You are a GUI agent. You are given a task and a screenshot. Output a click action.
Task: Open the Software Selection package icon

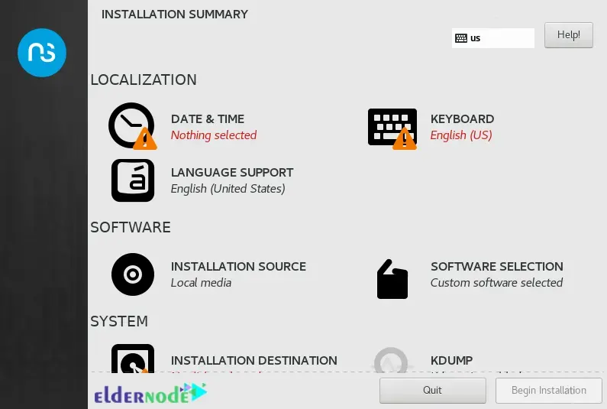coord(392,279)
